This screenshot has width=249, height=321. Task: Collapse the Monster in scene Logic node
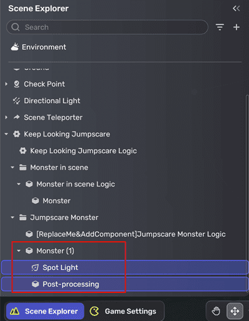[19, 184]
